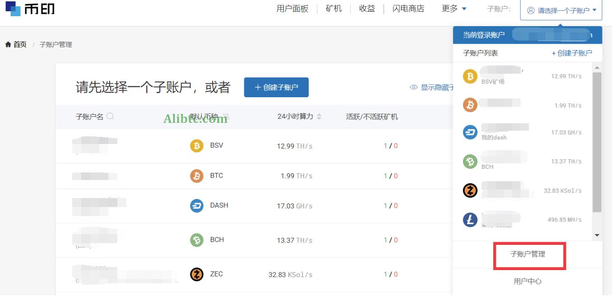Viewport: 612px width, 298px height.
Task: Click the blue 创建子账户 button
Action: coord(276,87)
